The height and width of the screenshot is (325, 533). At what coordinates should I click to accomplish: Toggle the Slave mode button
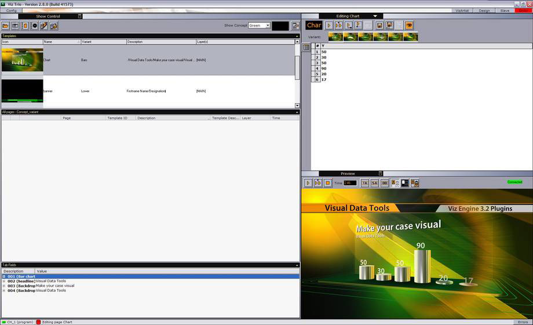coord(505,10)
